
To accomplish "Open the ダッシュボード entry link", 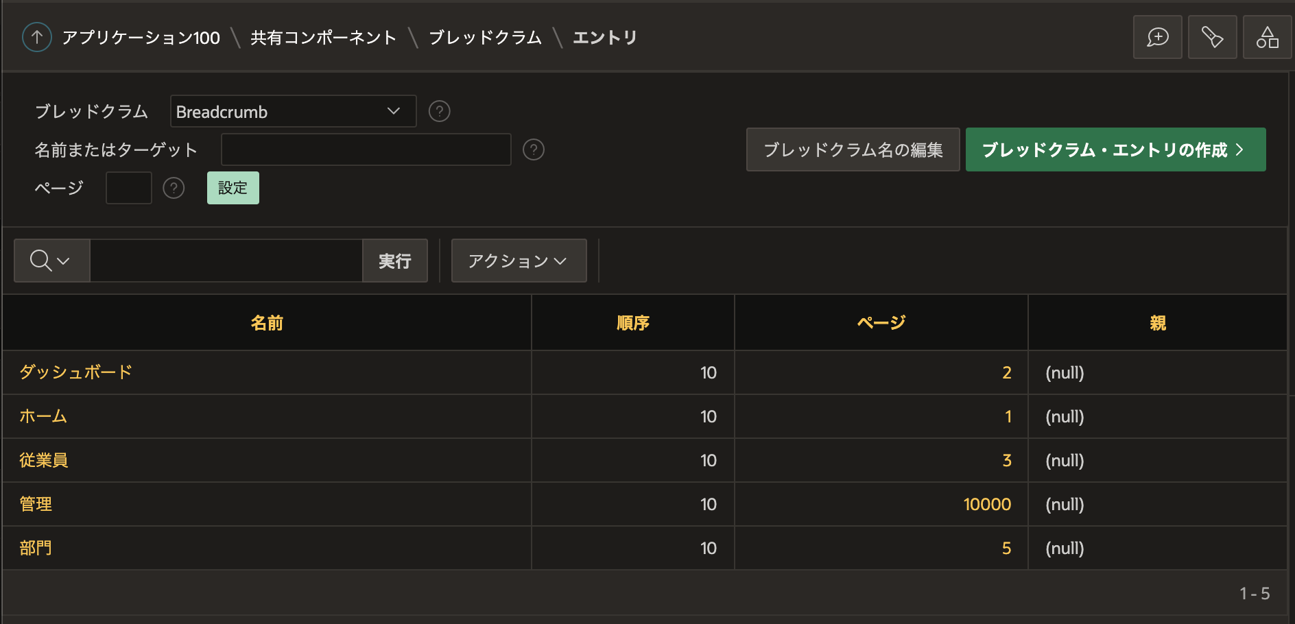I will coord(76,372).
